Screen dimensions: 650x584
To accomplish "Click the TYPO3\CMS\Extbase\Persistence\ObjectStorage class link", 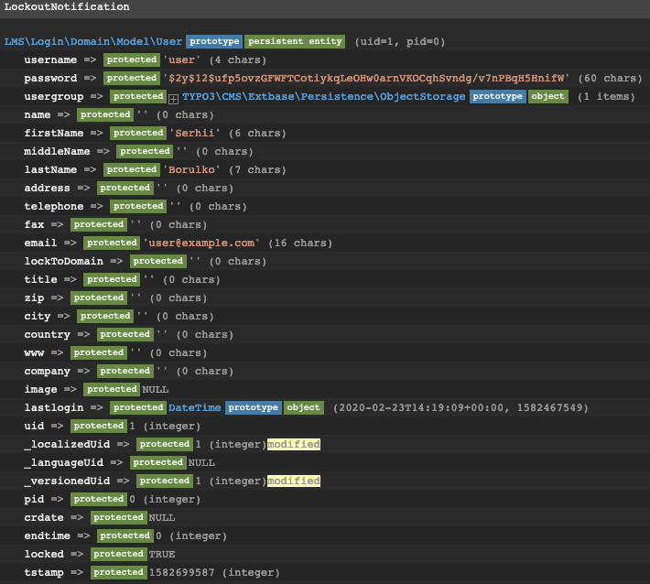I will point(324,97).
